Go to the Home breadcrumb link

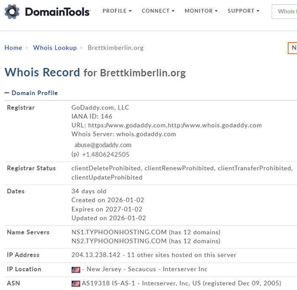13,48
